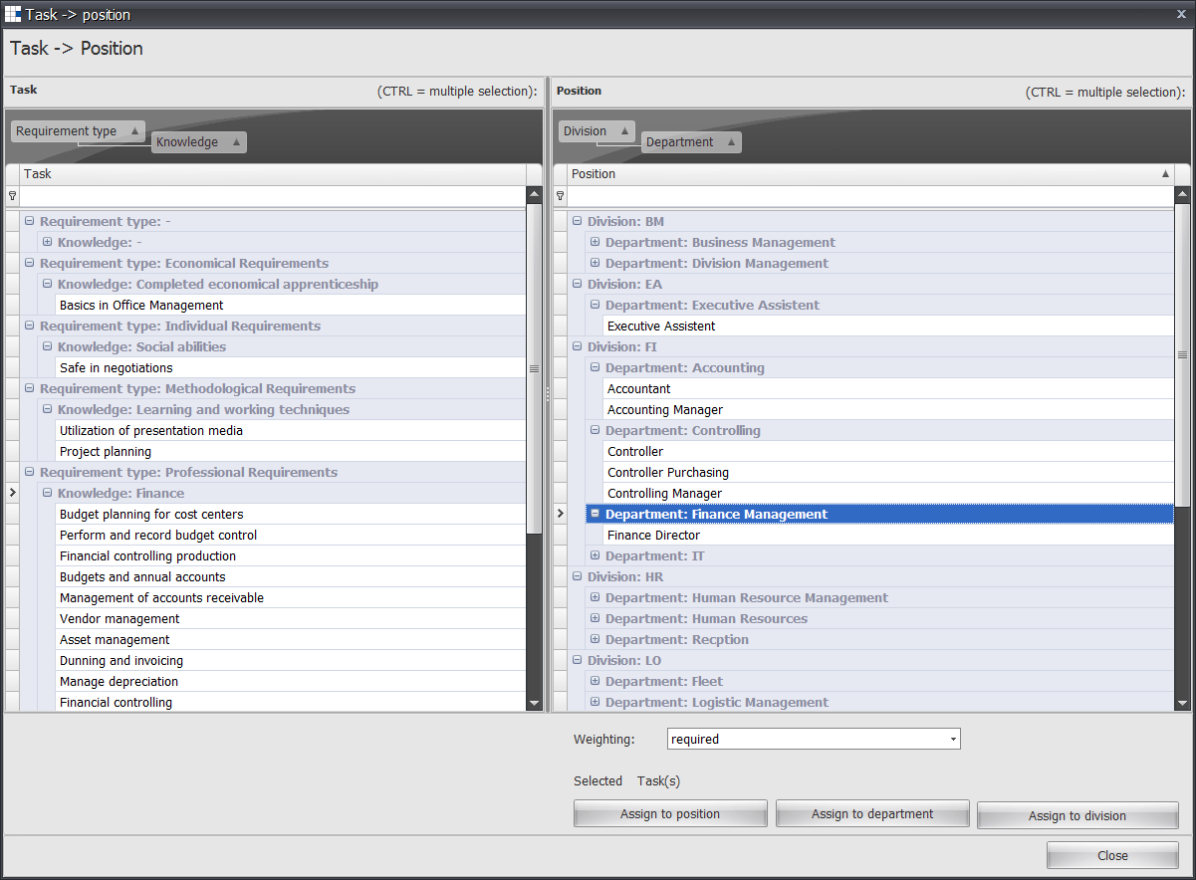This screenshot has width=1196, height=880.
Task: Collapse Knowledge: Finance group
Action: coord(48,494)
